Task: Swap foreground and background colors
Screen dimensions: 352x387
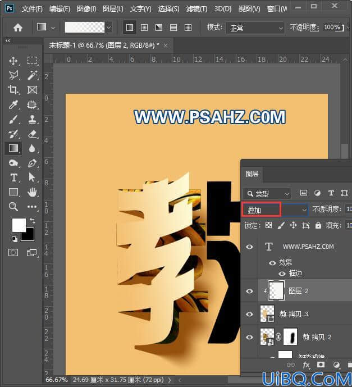Action: (x=33, y=220)
